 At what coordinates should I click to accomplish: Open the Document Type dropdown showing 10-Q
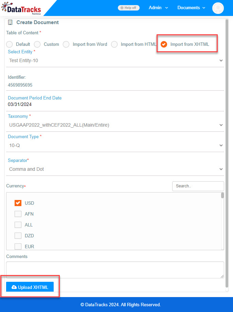[115, 145]
